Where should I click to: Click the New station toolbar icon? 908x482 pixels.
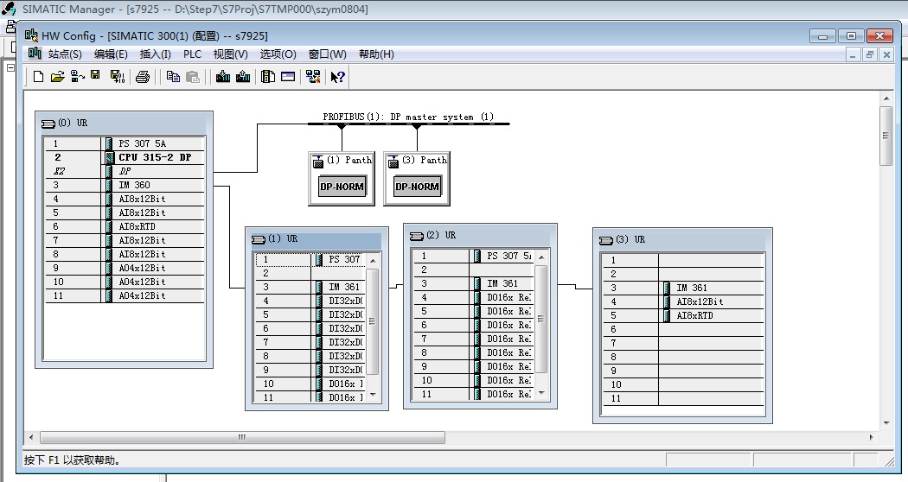pos(38,76)
